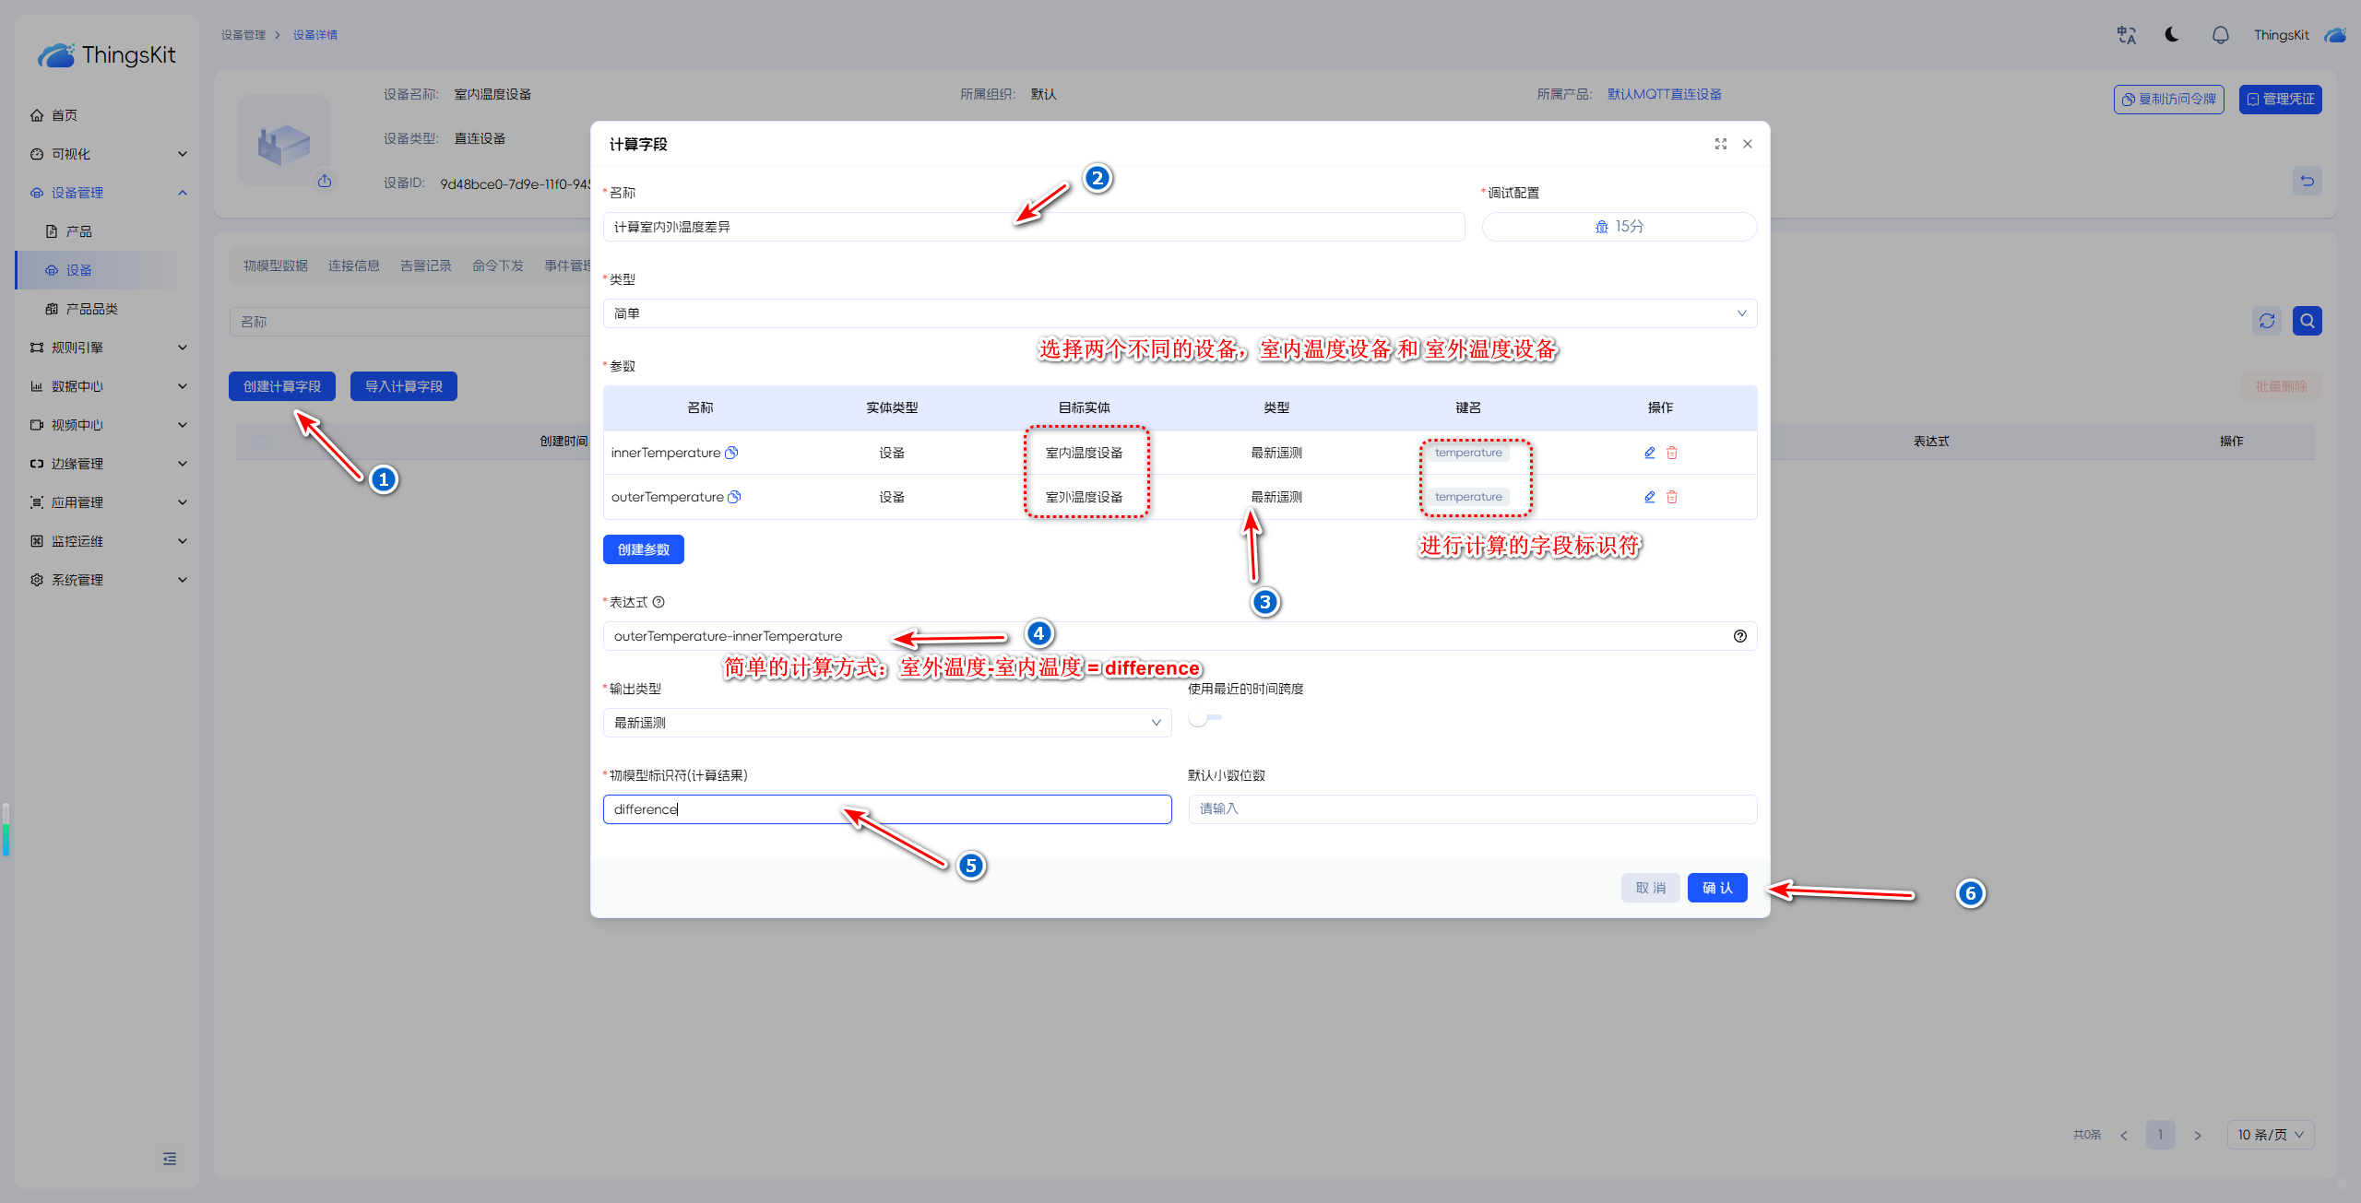Click fullscreen icon of the dialog
This screenshot has width=2361, height=1203.
[1720, 144]
